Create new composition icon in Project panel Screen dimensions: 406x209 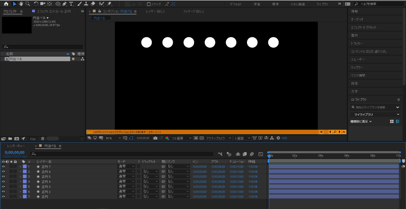(x=17, y=138)
